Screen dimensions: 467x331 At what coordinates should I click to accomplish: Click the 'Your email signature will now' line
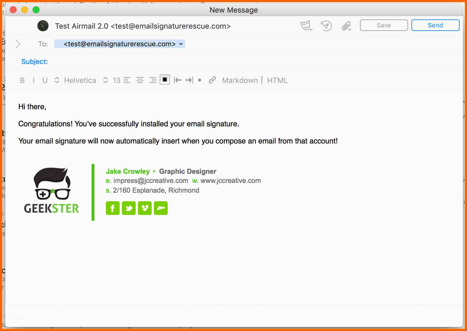click(178, 141)
